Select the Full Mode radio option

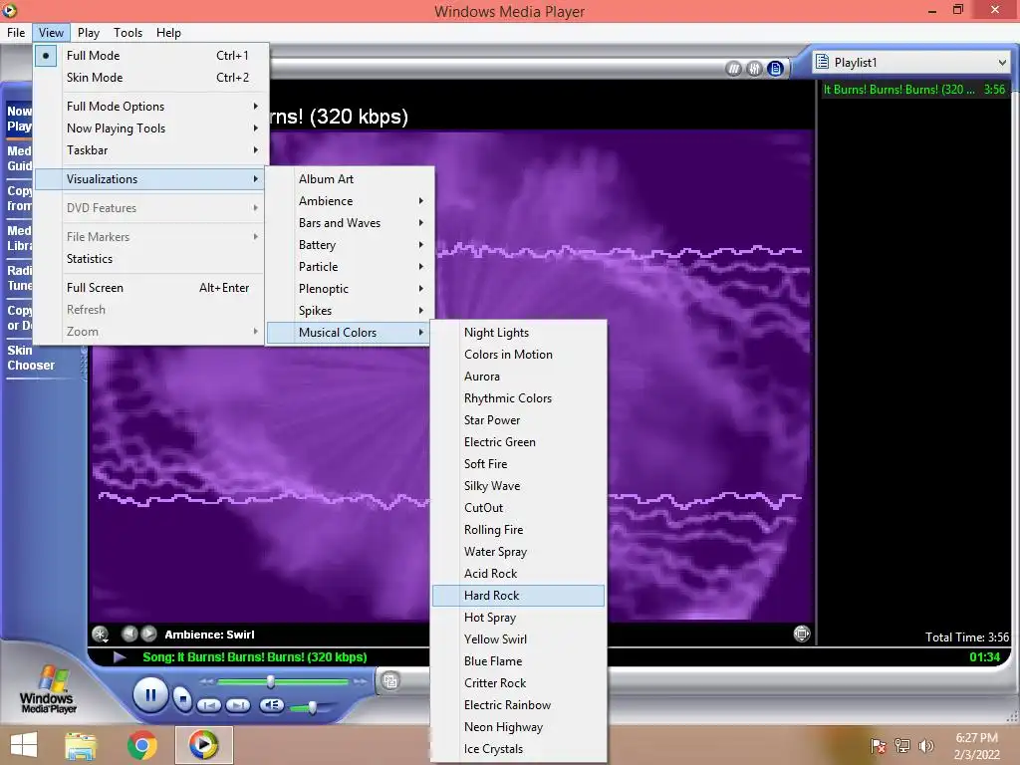click(46, 56)
